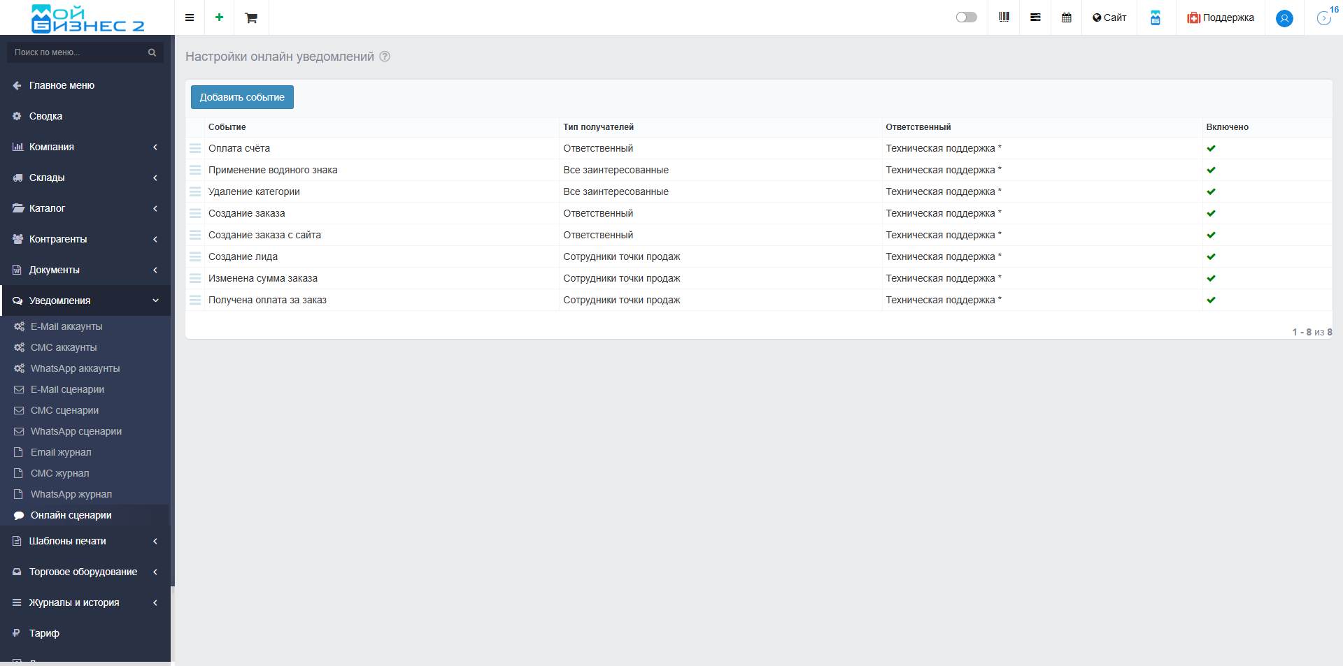Click the Поиск по меню search field
Image resolution: width=1343 pixels, height=666 pixels.
[78, 52]
